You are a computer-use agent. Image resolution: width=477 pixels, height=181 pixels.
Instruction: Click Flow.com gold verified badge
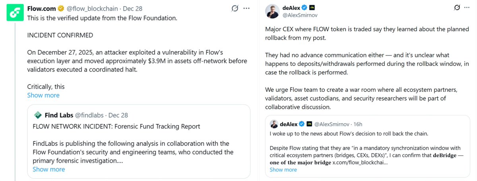(61, 8)
